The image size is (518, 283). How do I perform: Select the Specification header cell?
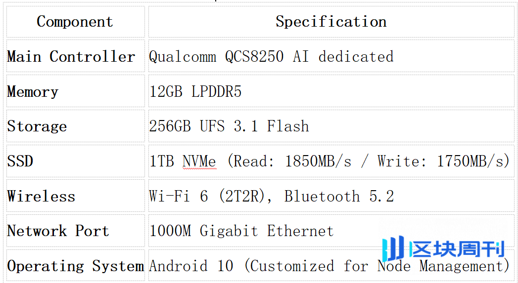331,22
